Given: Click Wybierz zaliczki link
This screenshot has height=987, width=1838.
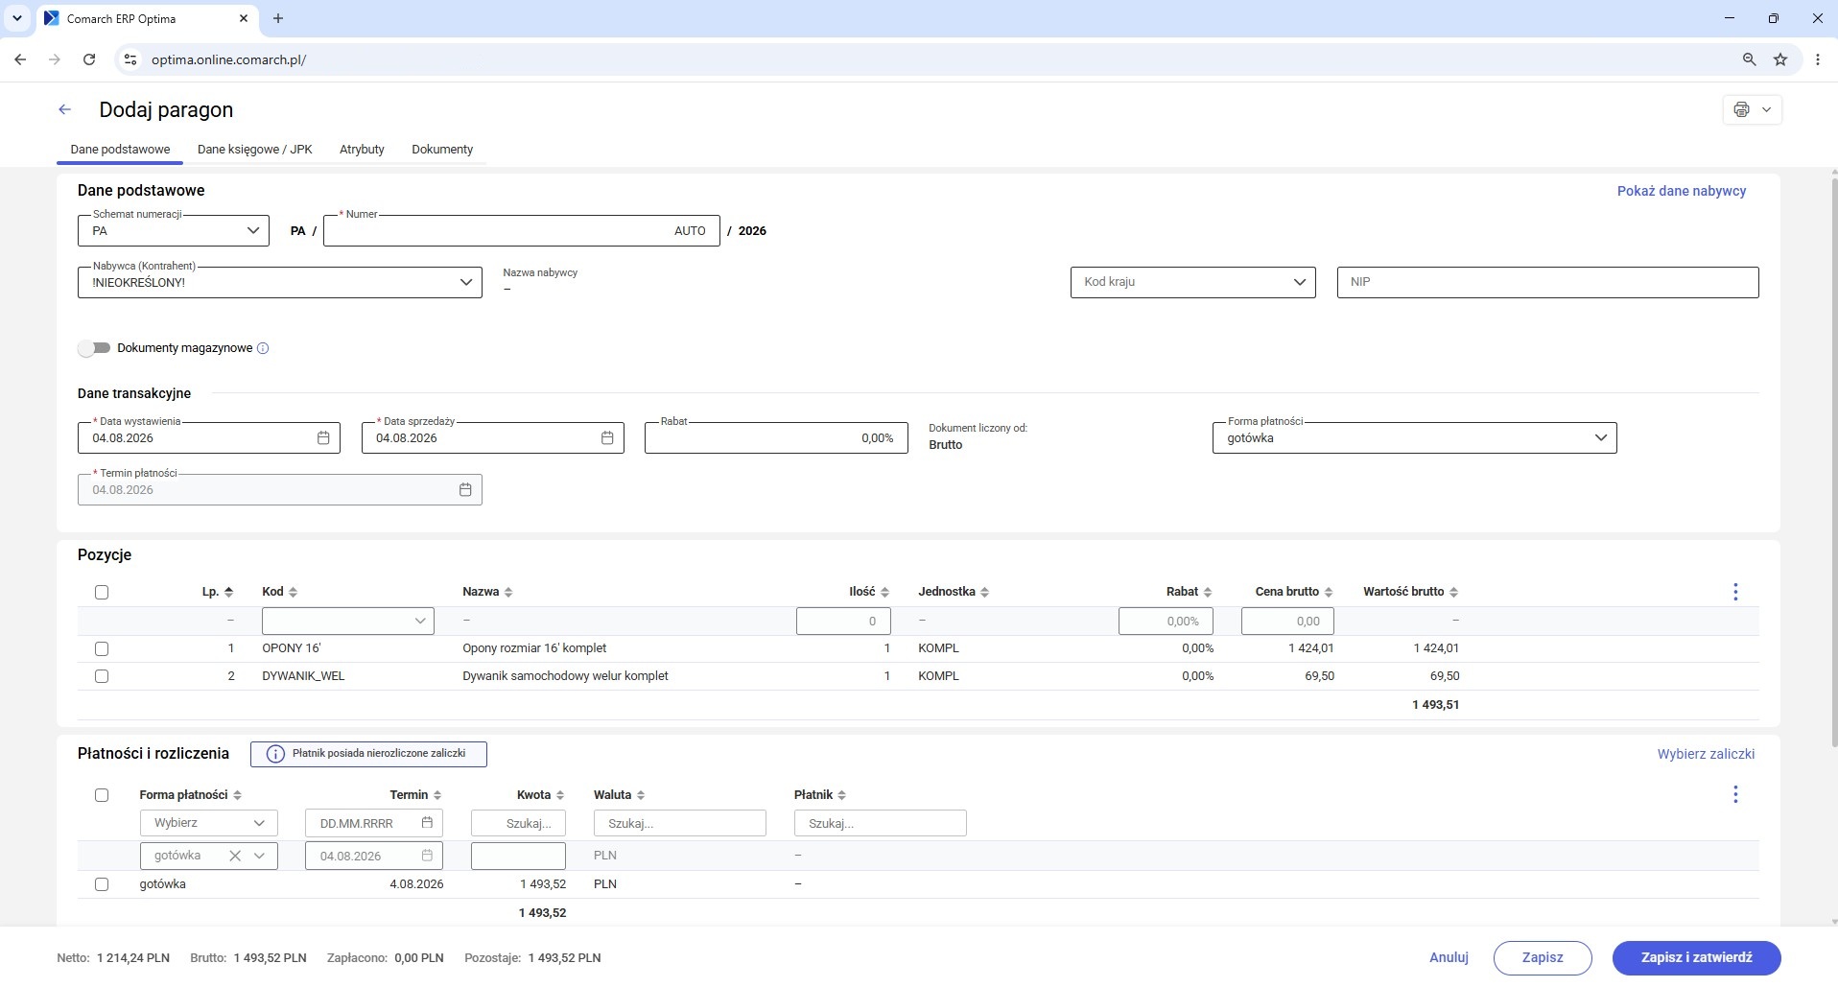Looking at the screenshot, I should (1706, 754).
